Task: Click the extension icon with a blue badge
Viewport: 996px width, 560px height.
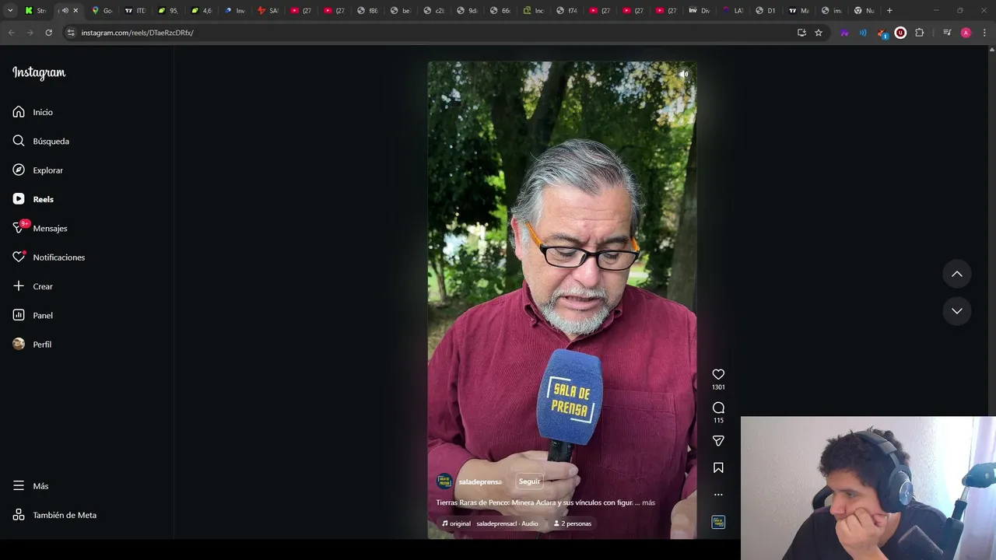Action: tap(882, 33)
